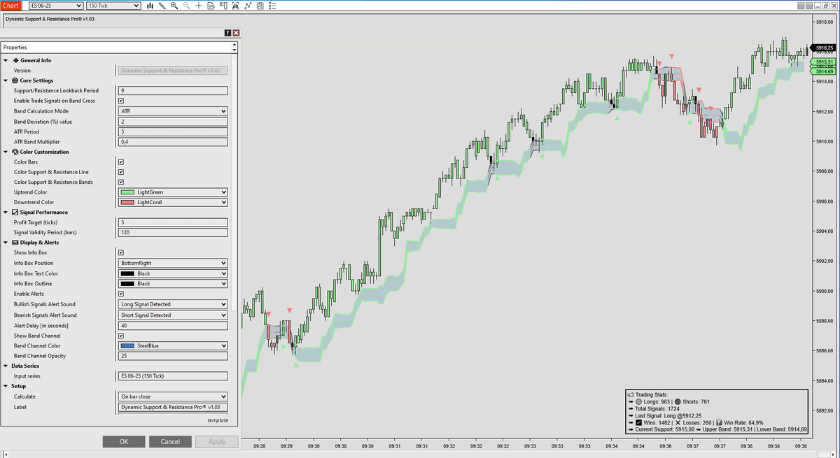Open the ES 06-25 instrument selector

coord(55,6)
